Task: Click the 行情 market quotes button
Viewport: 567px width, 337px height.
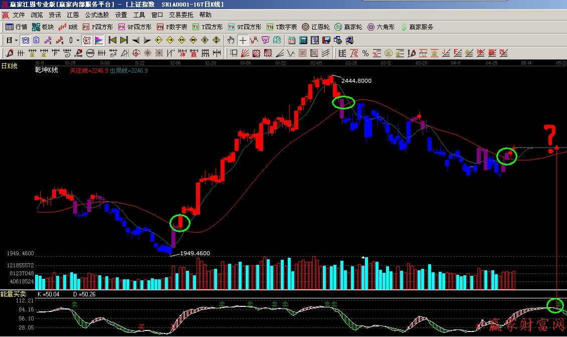Action: [x=17, y=27]
